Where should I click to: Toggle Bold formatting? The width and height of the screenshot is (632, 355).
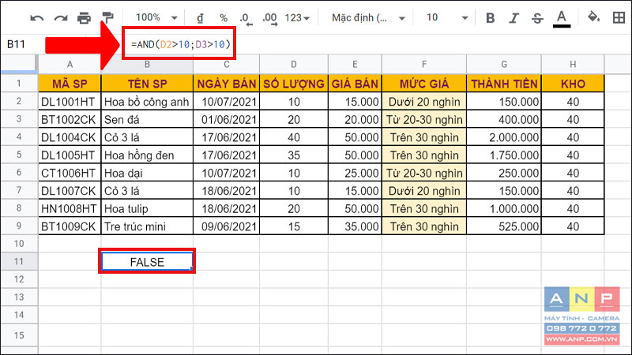click(x=490, y=17)
